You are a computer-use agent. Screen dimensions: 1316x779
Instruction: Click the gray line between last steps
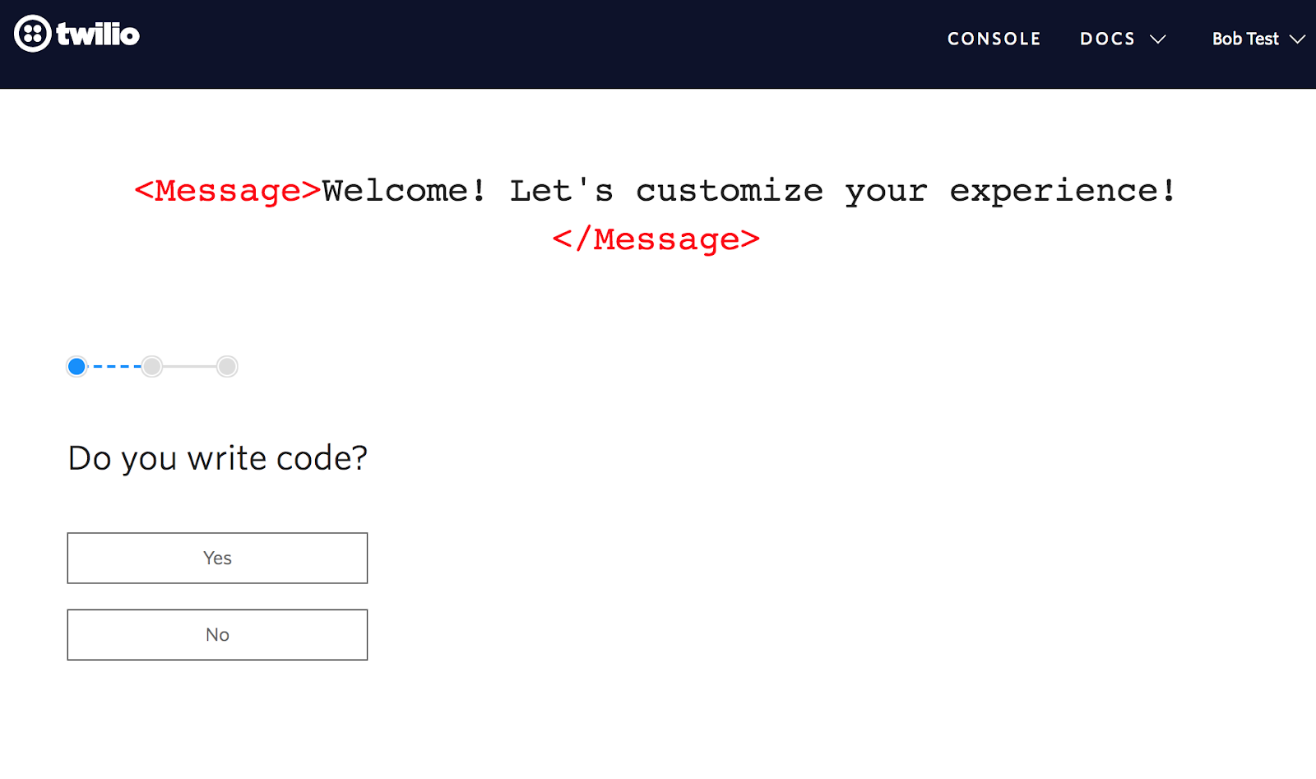pos(189,366)
